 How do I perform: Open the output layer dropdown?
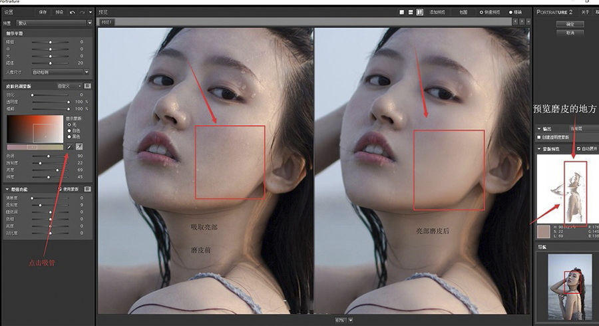pos(584,128)
